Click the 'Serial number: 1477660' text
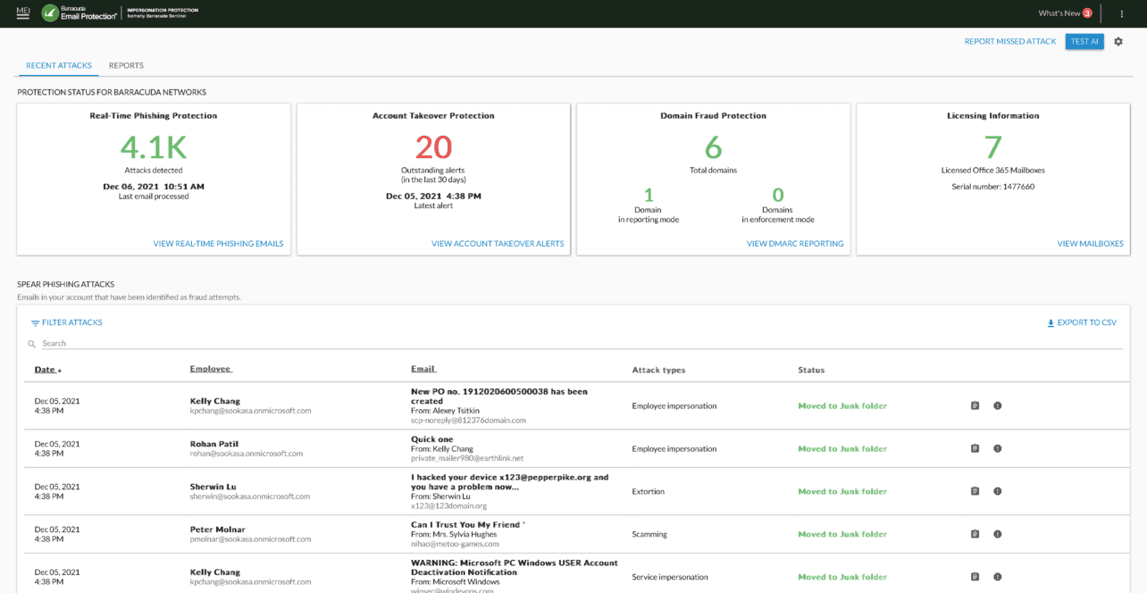 992,187
